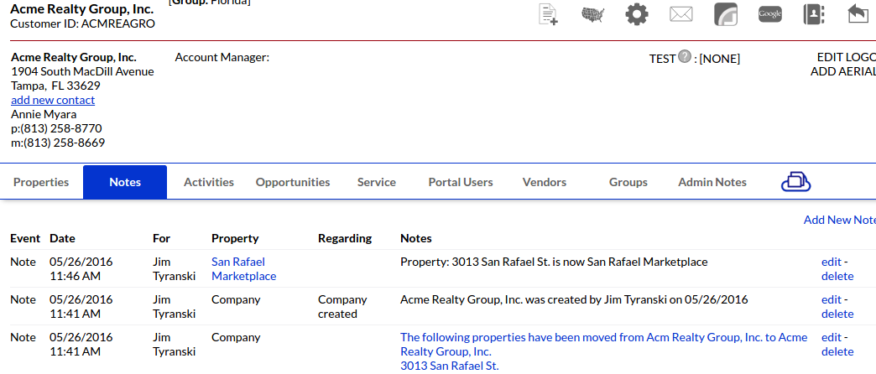Click EDIT LOGO text button
876x374 pixels.
[846, 57]
